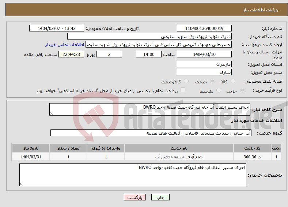Image resolution: width=288 pixels, height=207 pixels.
Task: Click the ردیف column header
Action: [276, 148]
